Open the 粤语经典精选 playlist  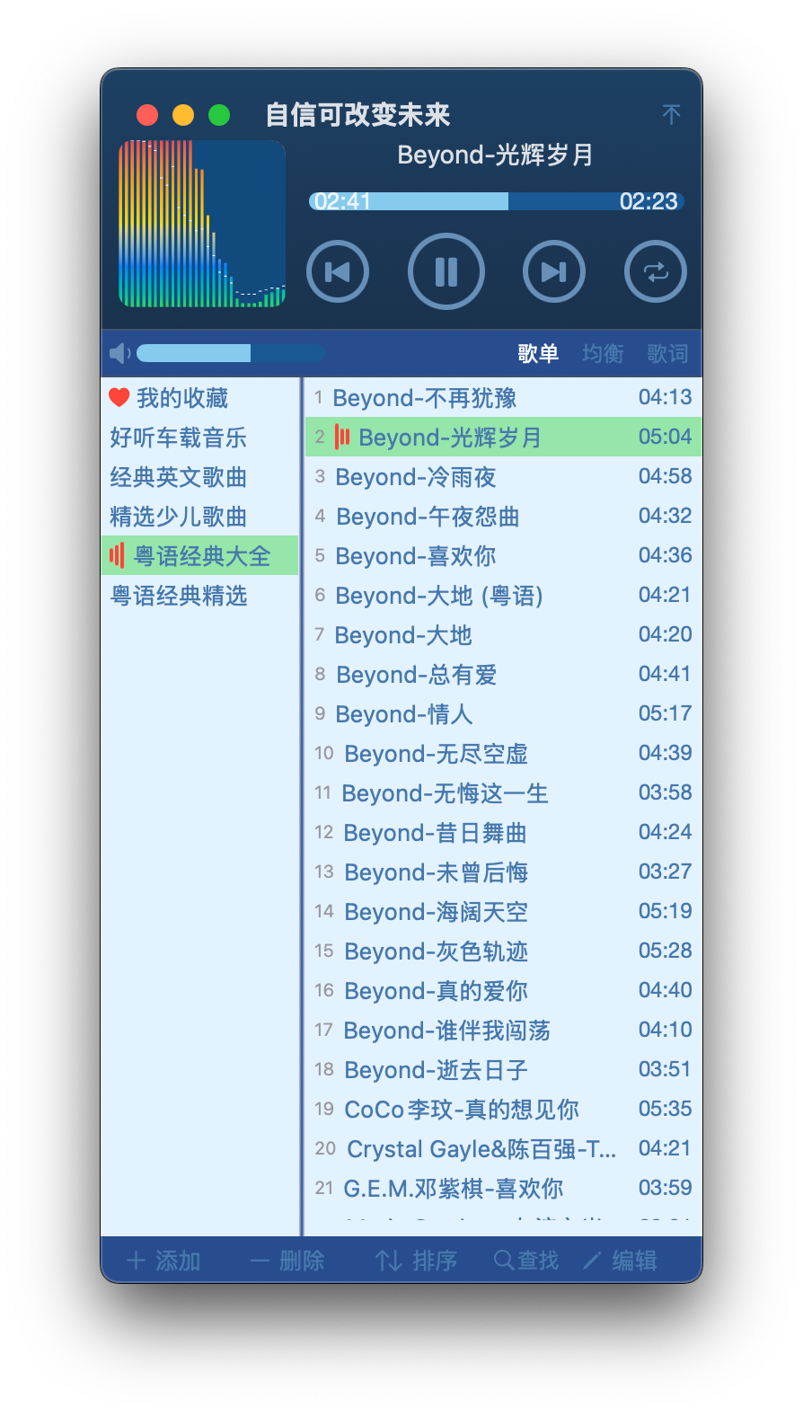pos(199,595)
